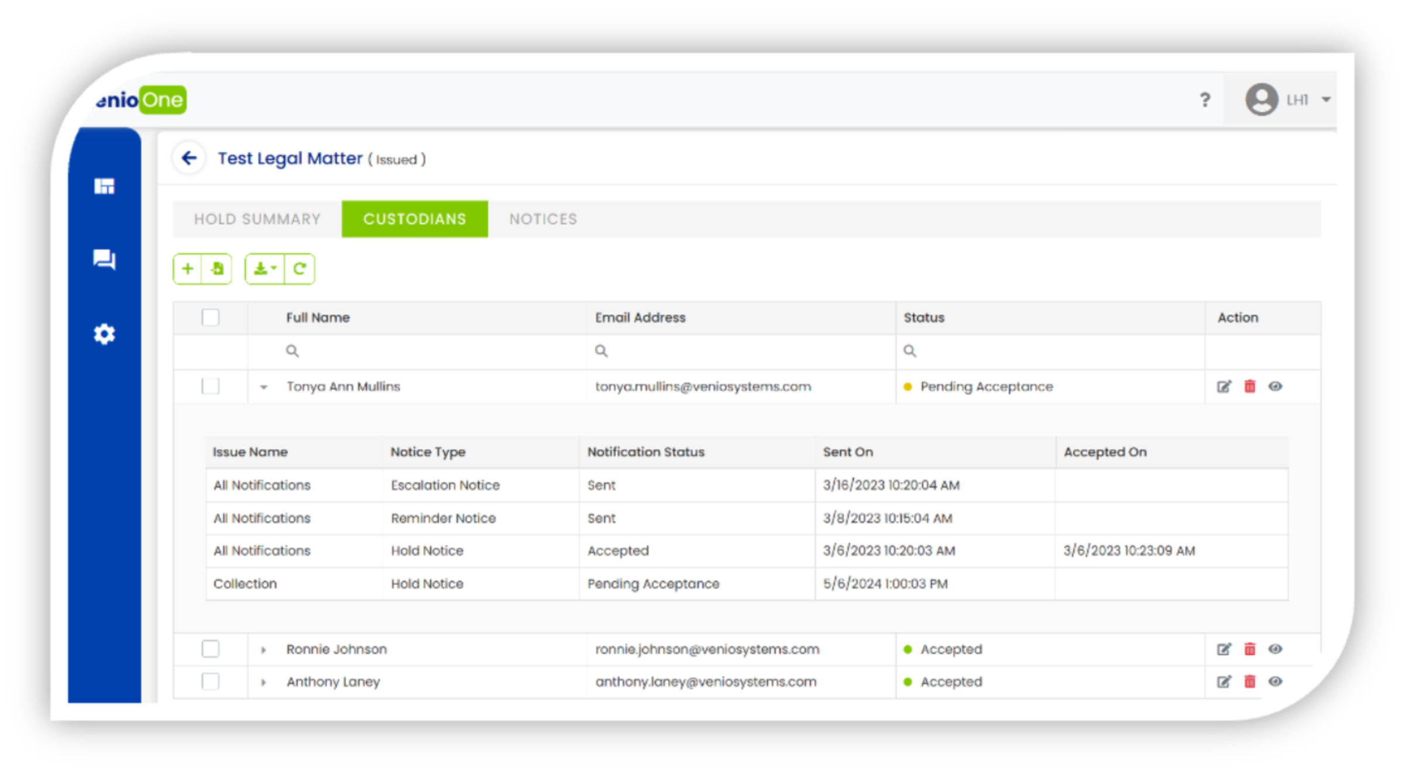Switch to the Hold Summary tab
This screenshot has width=1405, height=771.
click(x=257, y=219)
